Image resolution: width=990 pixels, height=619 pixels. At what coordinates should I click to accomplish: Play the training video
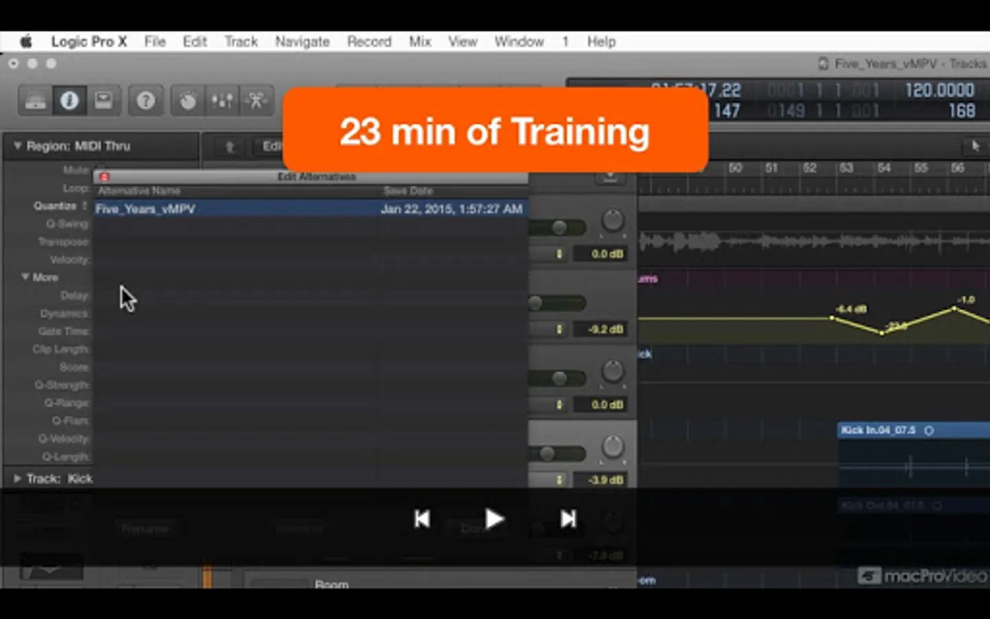point(494,519)
